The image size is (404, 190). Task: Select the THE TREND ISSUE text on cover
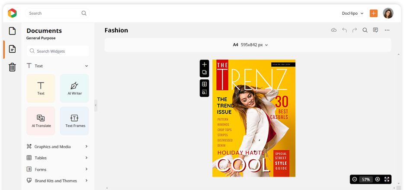(226, 106)
